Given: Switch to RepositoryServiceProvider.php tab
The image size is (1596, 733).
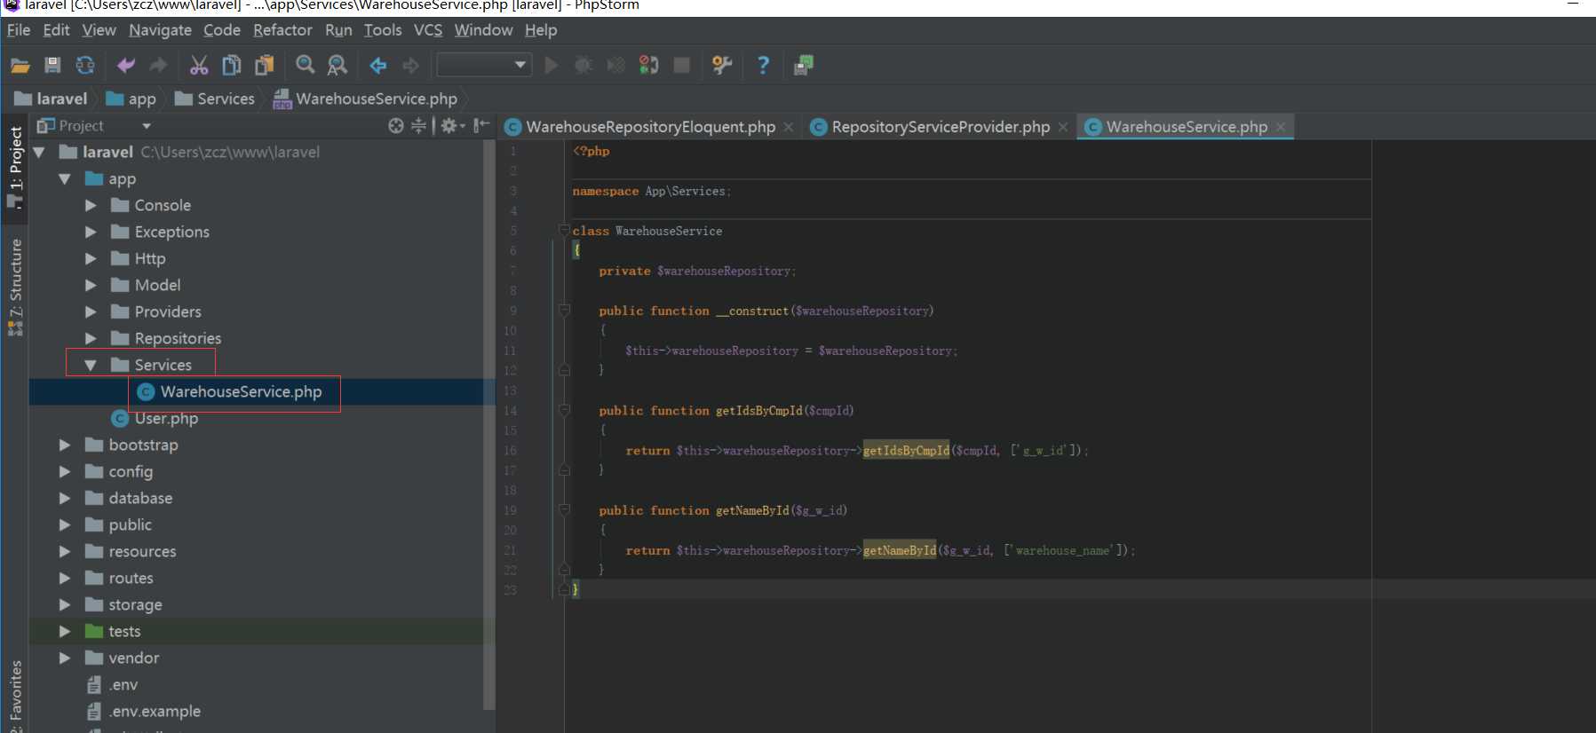Looking at the screenshot, I should click(941, 127).
